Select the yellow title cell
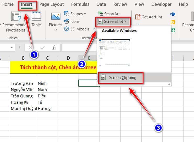Viewport: 194px width, 142px height. (x=53, y=67)
